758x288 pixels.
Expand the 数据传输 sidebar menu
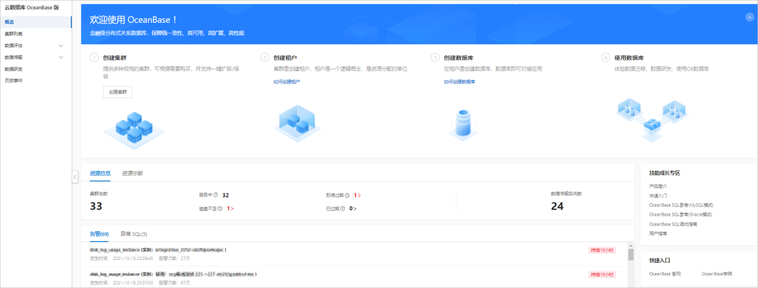pyautogui.click(x=61, y=57)
